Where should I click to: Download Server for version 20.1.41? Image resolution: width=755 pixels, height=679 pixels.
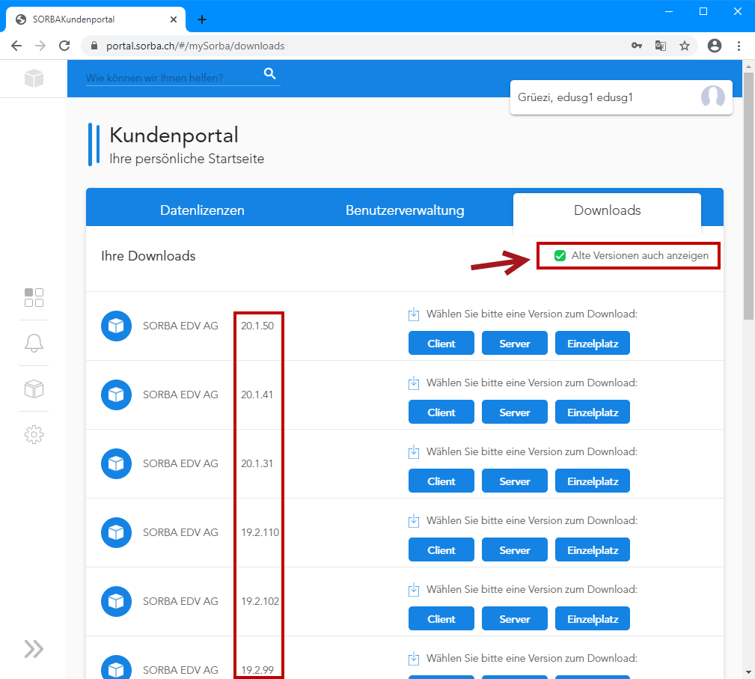[x=515, y=412]
